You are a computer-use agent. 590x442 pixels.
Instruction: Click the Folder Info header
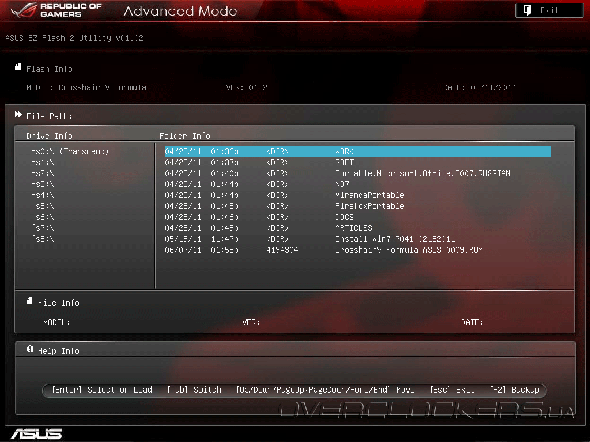pos(185,136)
